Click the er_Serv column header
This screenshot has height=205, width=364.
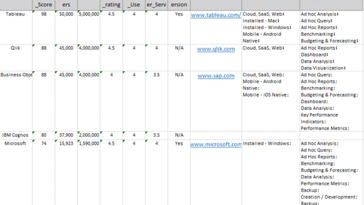(x=157, y=5)
